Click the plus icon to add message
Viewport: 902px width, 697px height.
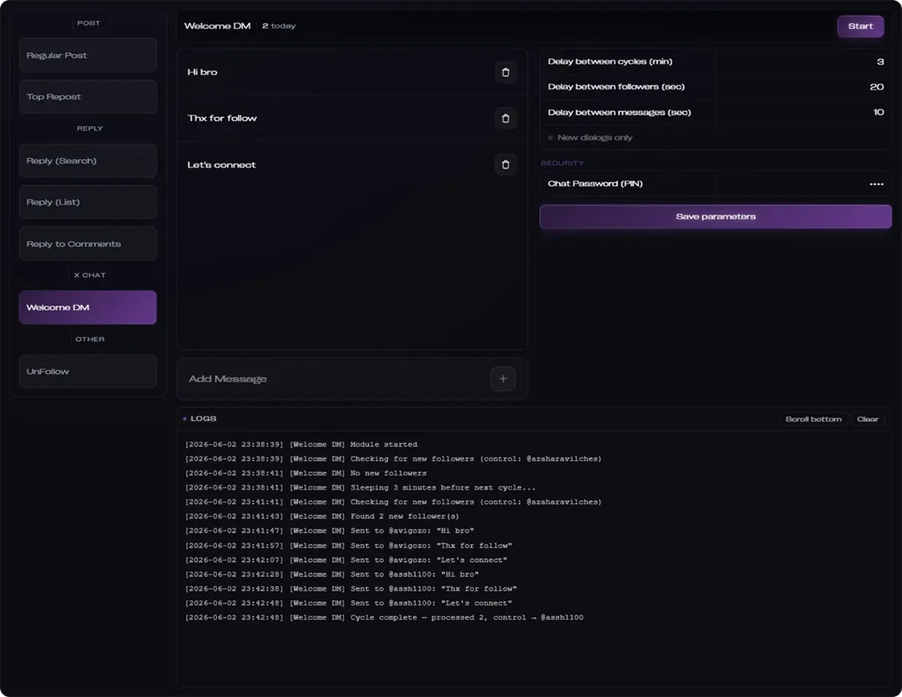tap(503, 379)
